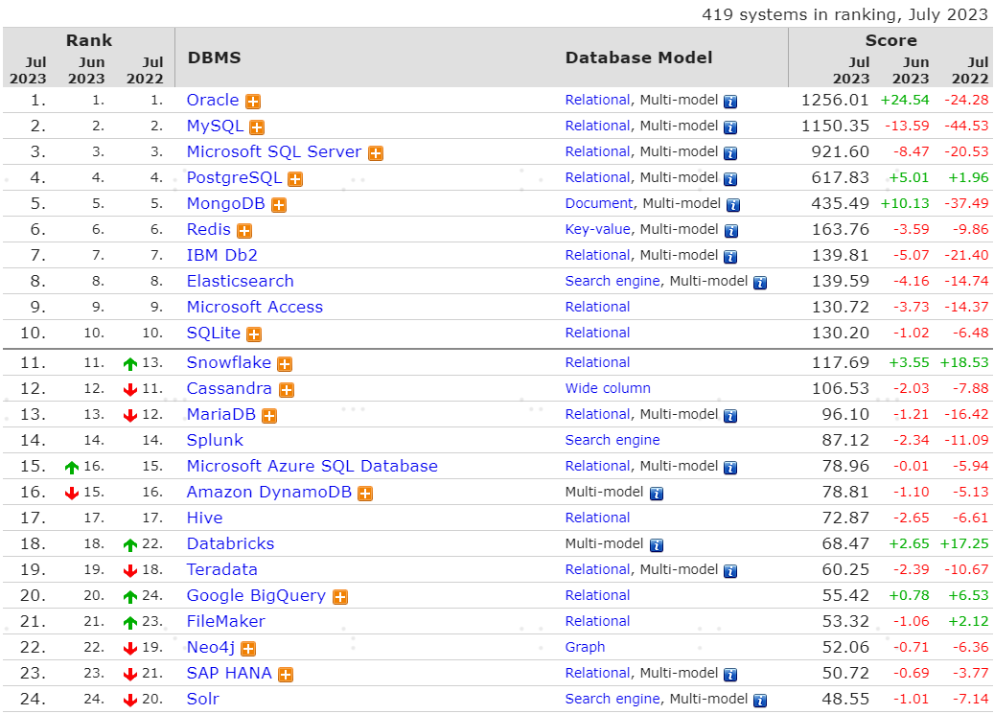Click the info icon in the Databricks row
994x714 pixels.
pyautogui.click(x=656, y=546)
